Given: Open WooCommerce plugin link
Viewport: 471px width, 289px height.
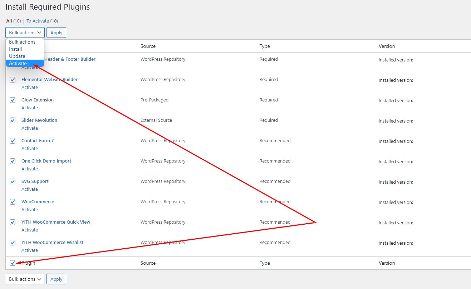Looking at the screenshot, I should click(x=38, y=201).
